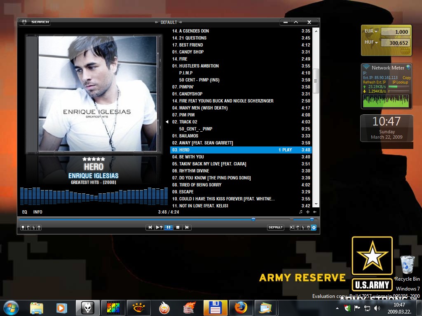Viewport: 422px width, 316px height.
Task: Open the blue gear settings icon in the player
Action: click(314, 228)
